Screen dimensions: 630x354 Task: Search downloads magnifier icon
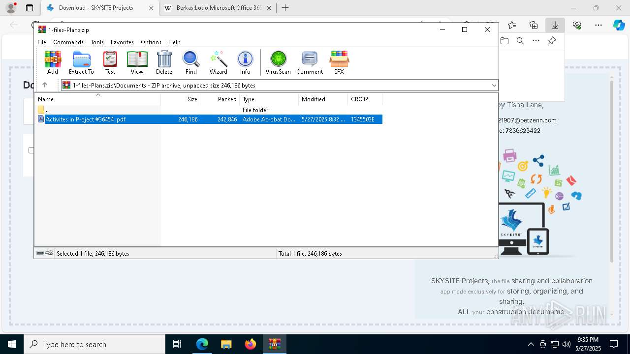click(520, 41)
